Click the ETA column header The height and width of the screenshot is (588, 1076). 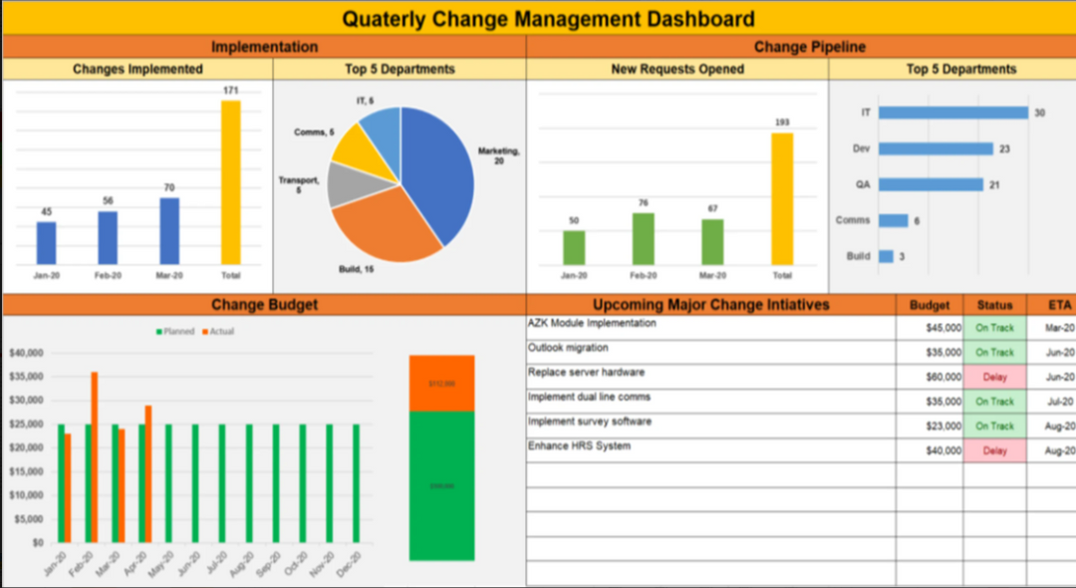[x=1058, y=304]
